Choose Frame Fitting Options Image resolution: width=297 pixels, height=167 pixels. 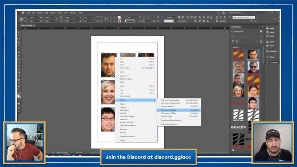(x=179, y=124)
